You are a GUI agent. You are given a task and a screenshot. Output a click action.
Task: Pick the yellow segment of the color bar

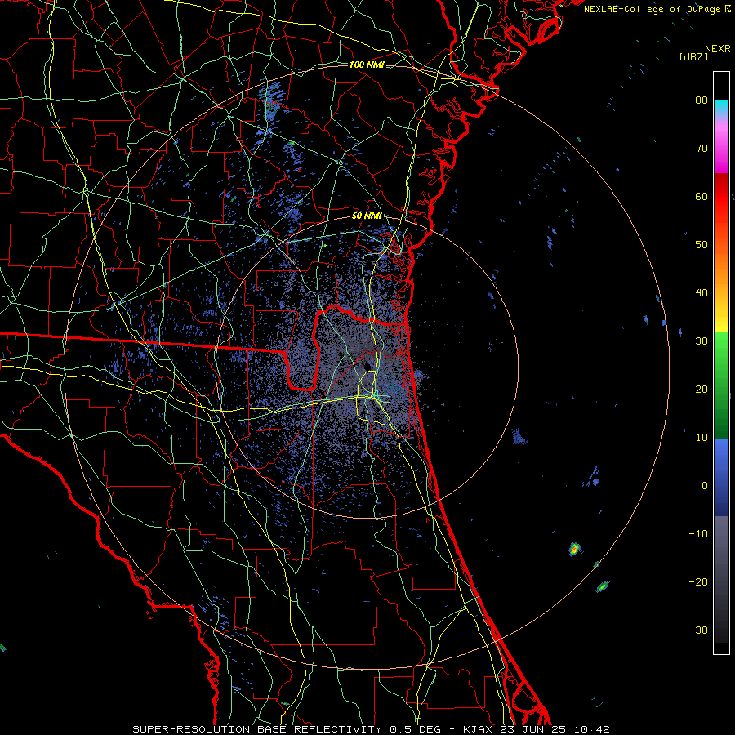point(721,321)
